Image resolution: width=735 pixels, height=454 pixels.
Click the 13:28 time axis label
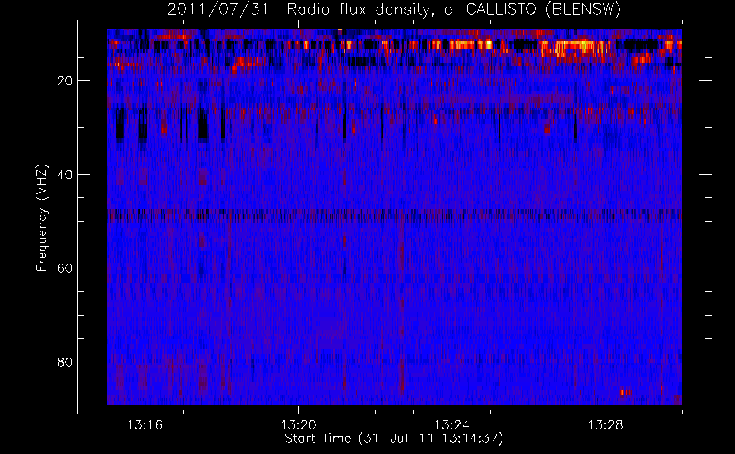click(606, 425)
